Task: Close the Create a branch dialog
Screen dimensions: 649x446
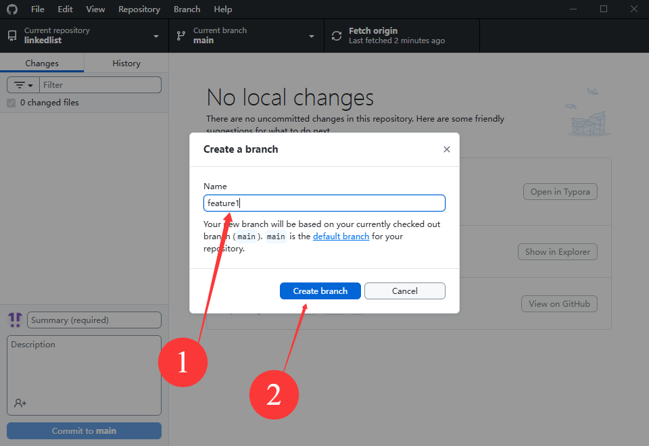Action: coord(446,149)
